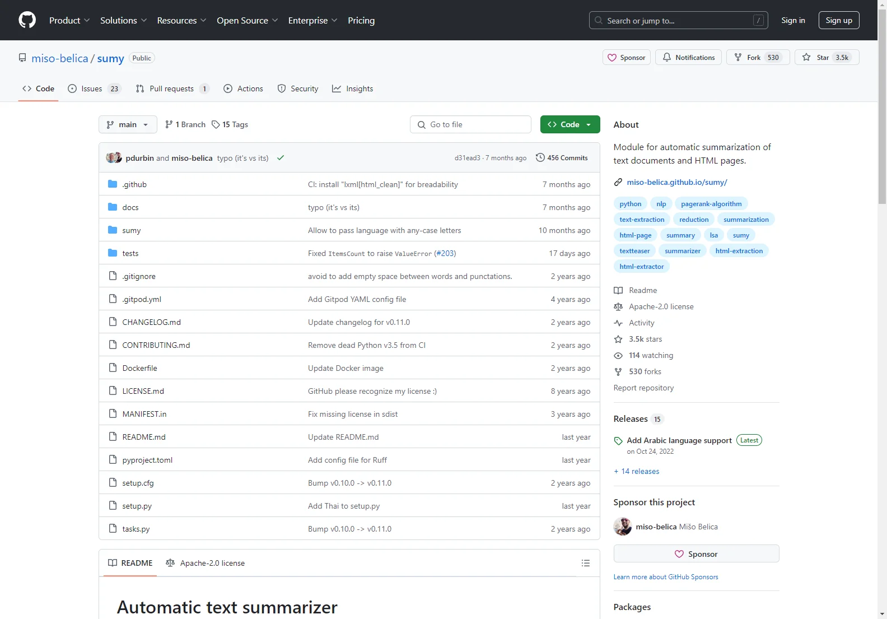Open the main branch selector dropdown
The image size is (887, 619).
point(128,125)
